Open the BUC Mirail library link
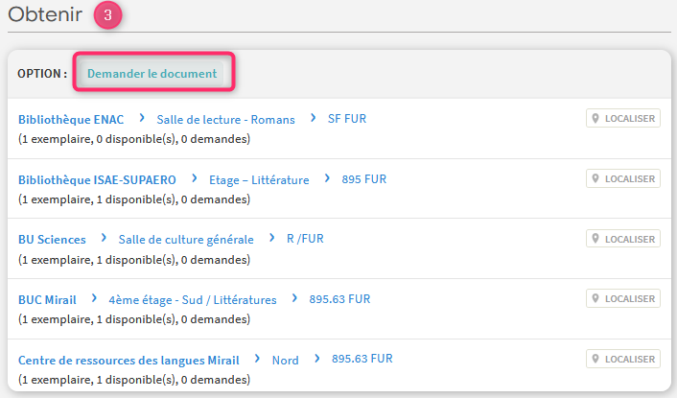The image size is (677, 398). tap(47, 299)
